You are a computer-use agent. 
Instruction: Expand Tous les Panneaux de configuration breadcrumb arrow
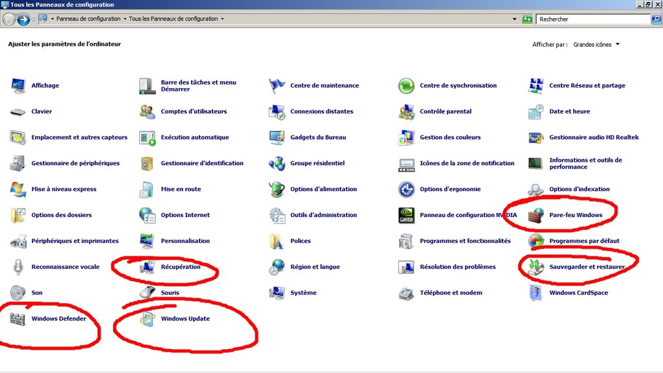coord(223,19)
